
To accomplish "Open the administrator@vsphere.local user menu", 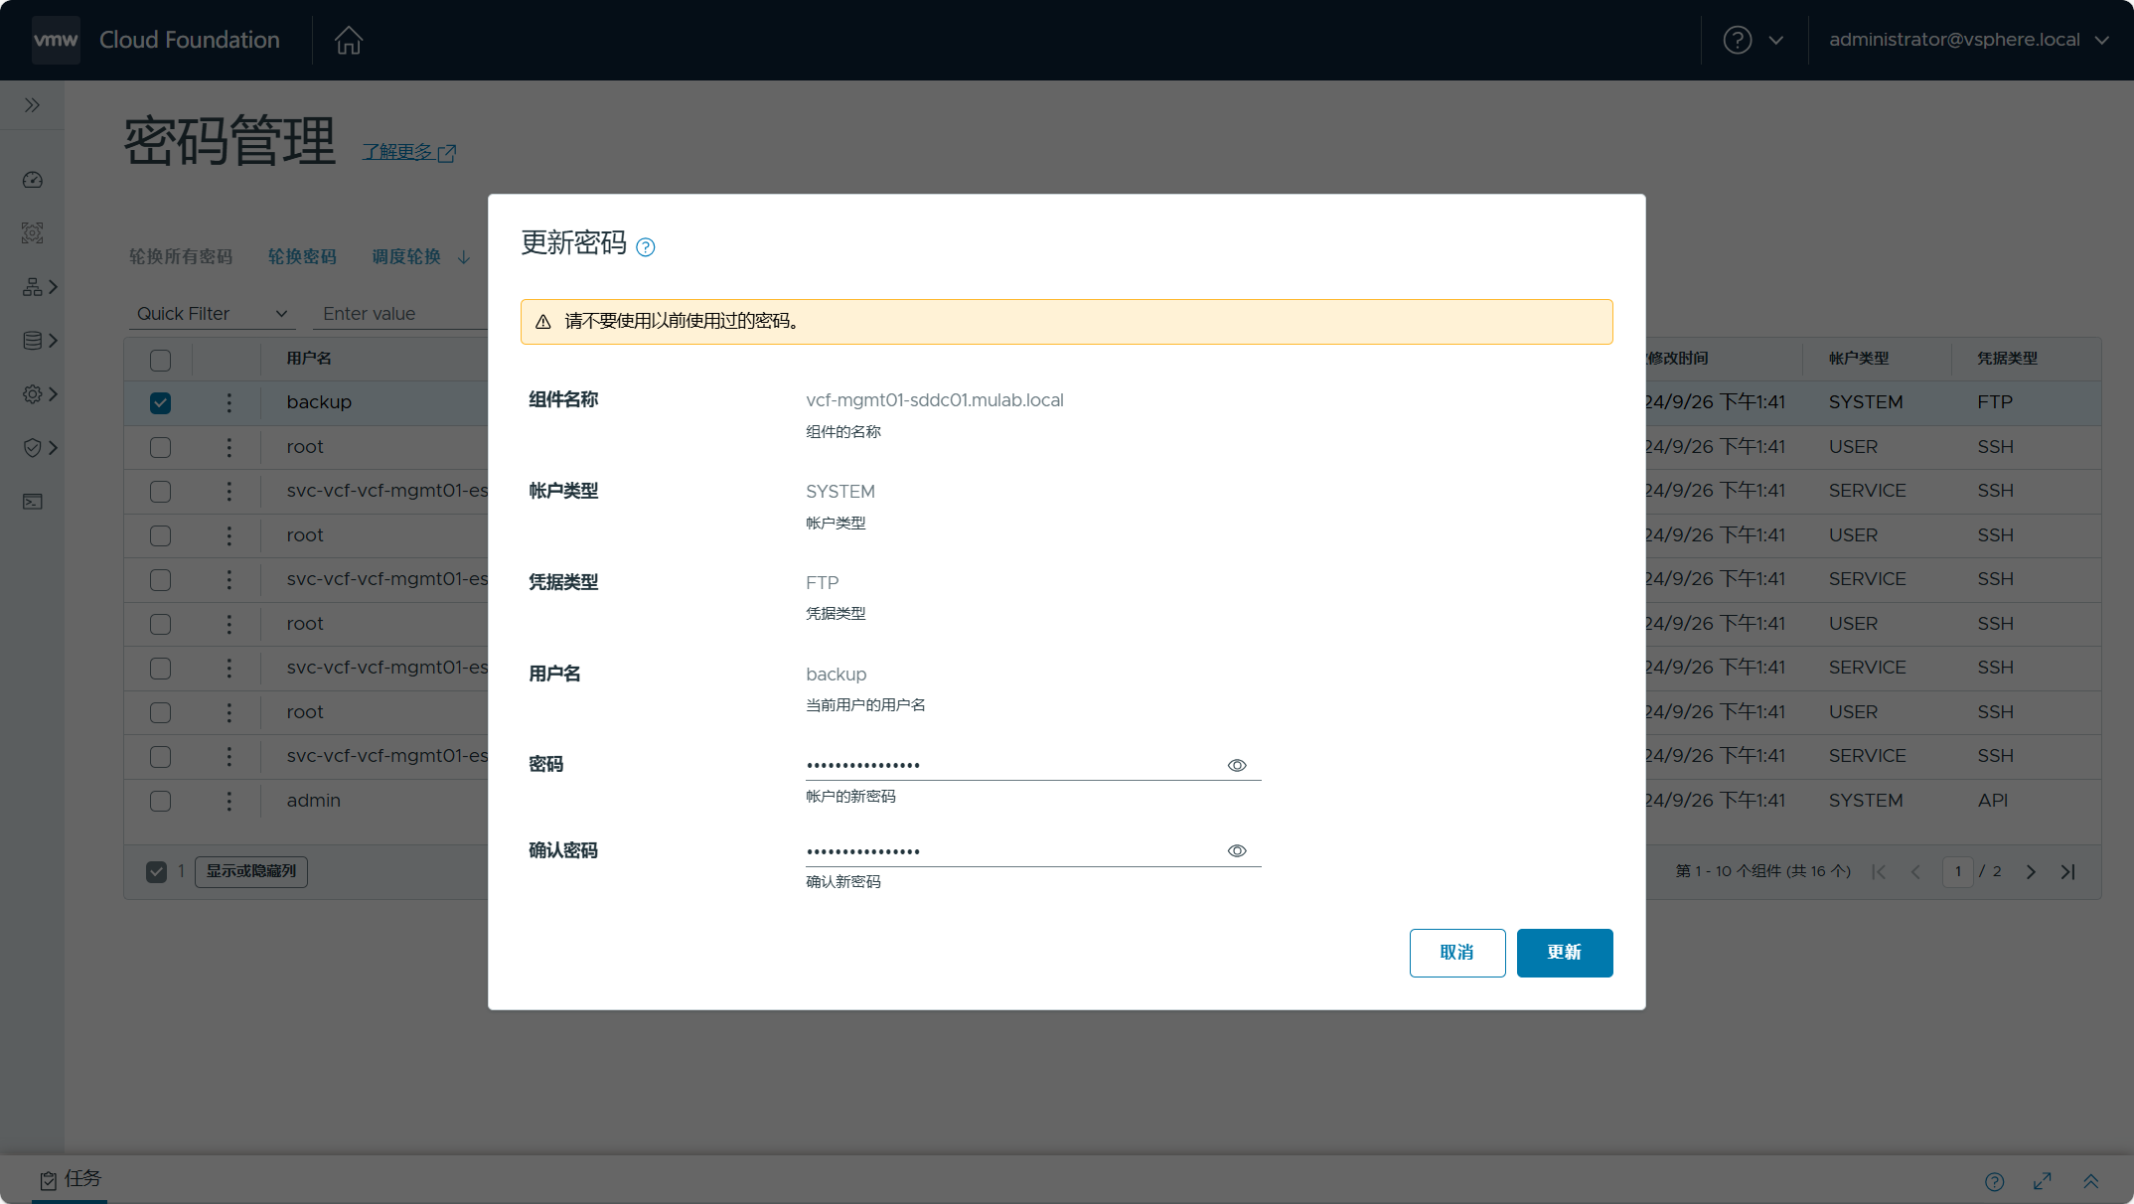I will pyautogui.click(x=1969, y=40).
